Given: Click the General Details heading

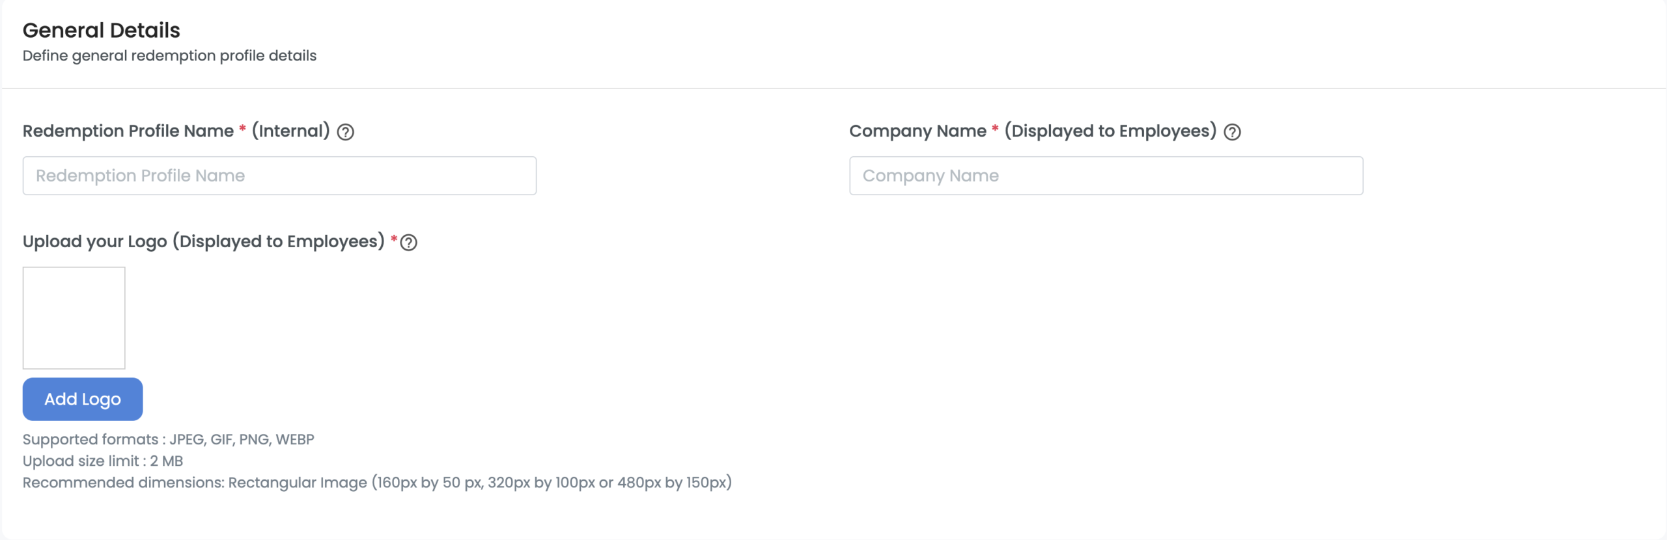Looking at the screenshot, I should pos(102,31).
